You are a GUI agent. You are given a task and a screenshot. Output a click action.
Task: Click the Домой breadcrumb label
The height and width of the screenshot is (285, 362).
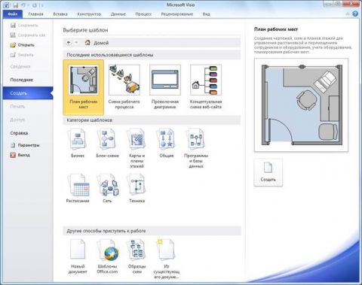point(101,43)
